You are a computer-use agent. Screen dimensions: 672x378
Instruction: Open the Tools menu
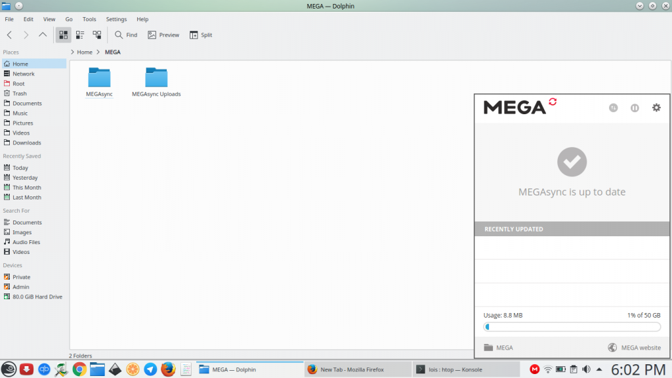(x=89, y=19)
